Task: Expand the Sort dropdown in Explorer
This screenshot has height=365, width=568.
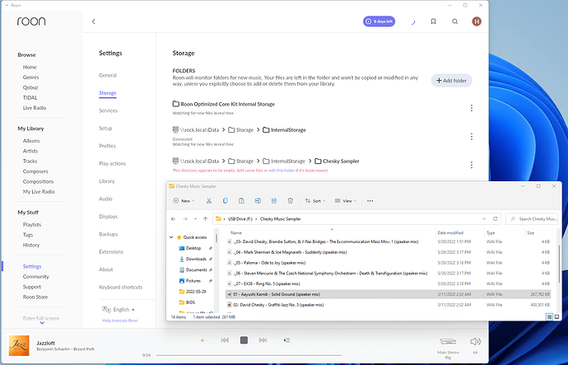Action: click(x=314, y=200)
